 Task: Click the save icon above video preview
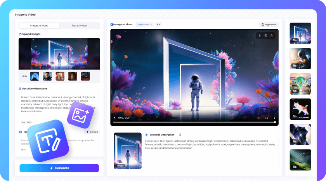pos(265,36)
